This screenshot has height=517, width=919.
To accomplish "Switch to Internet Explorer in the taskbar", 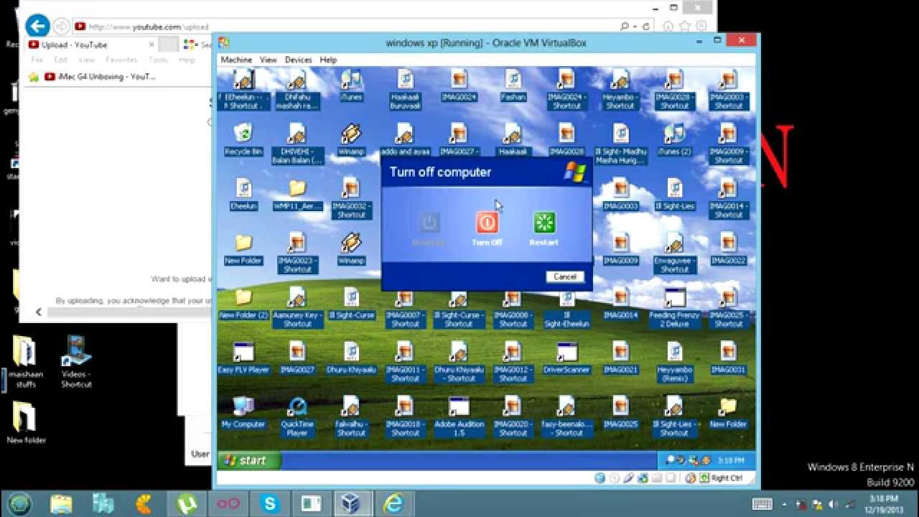I will 395,503.
